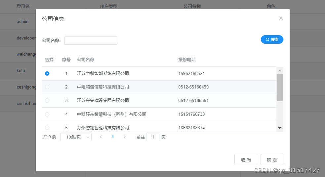This screenshot has width=325, height=177.
Task: Click company name 江苏兴安建设集团有限公司
Action: click(103, 100)
